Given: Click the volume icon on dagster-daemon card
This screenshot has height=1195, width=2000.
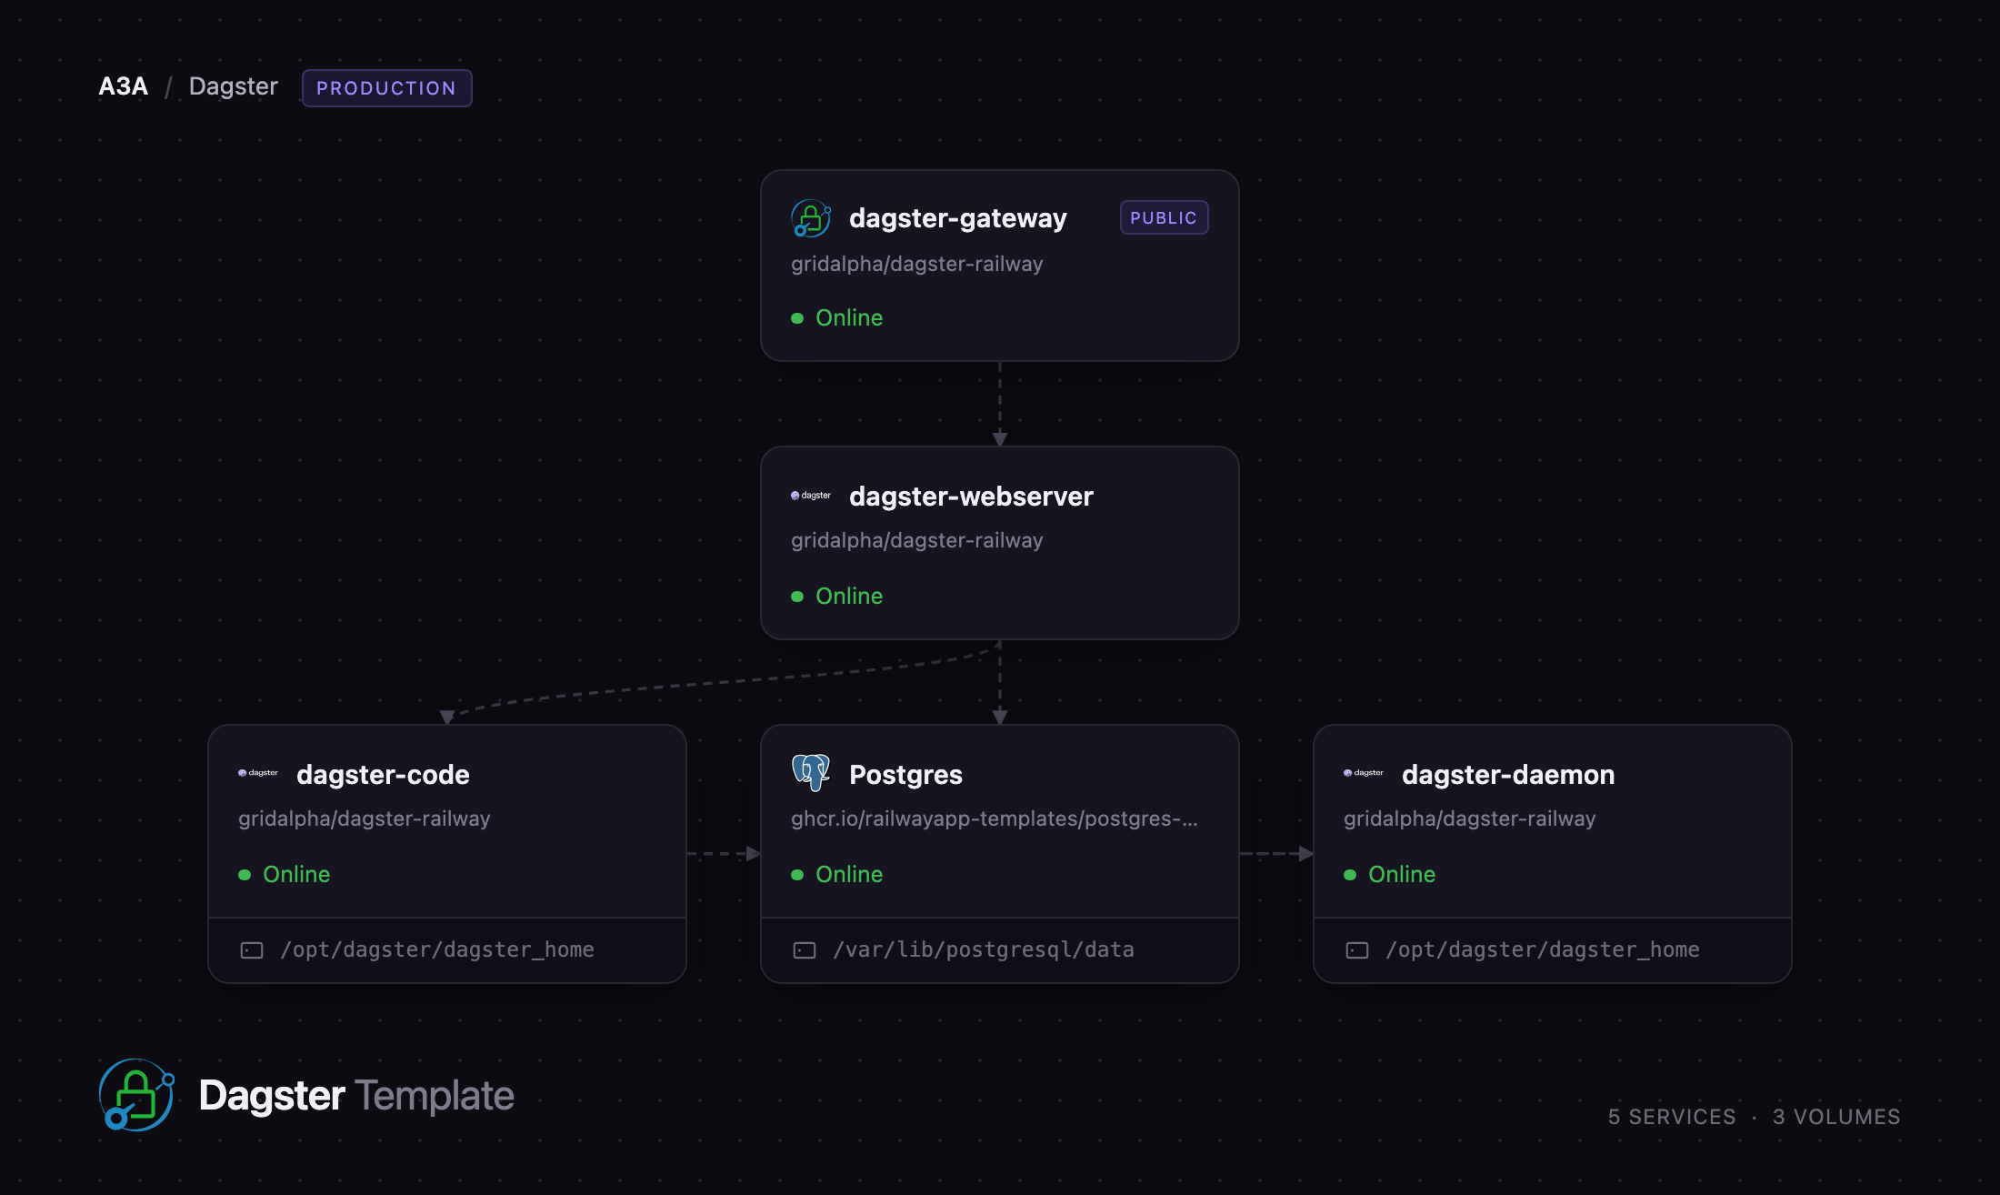Looking at the screenshot, I should click(x=1357, y=950).
